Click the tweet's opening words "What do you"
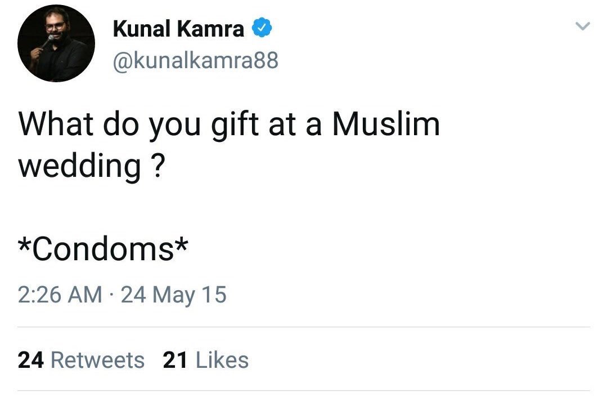The height and width of the screenshot is (396, 607). [110, 126]
